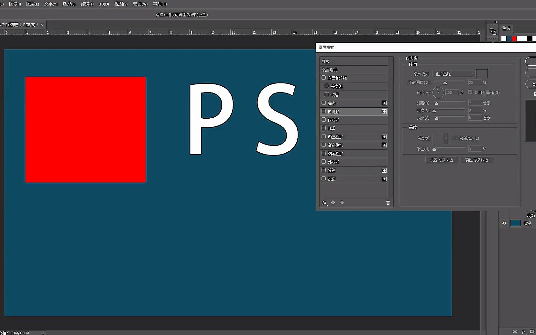The height and width of the screenshot is (335, 536).
Task: Enable the 颜色叠加 checkbox
Action: pos(324,136)
